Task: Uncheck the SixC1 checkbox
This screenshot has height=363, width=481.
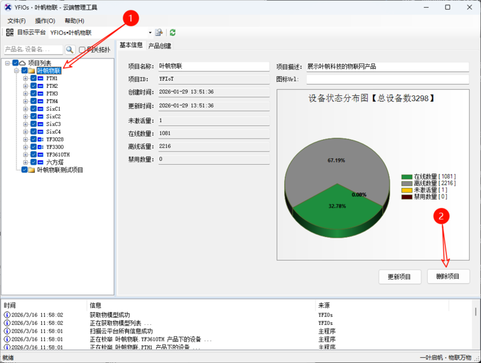Action: pyautogui.click(x=34, y=109)
